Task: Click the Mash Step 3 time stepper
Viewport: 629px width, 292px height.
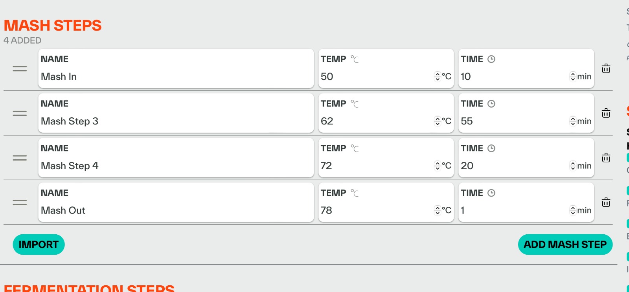Action: point(573,121)
